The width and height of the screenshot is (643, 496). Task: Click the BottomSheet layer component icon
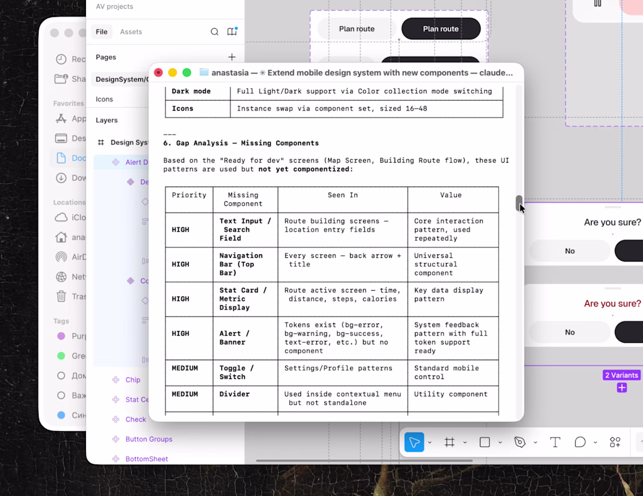click(x=116, y=459)
